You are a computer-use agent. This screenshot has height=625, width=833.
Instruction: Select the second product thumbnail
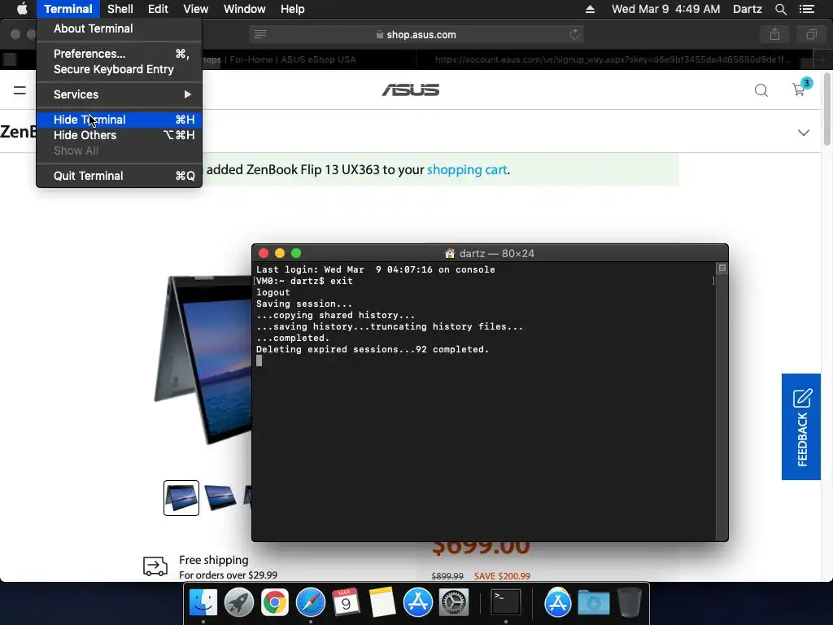[x=220, y=498]
